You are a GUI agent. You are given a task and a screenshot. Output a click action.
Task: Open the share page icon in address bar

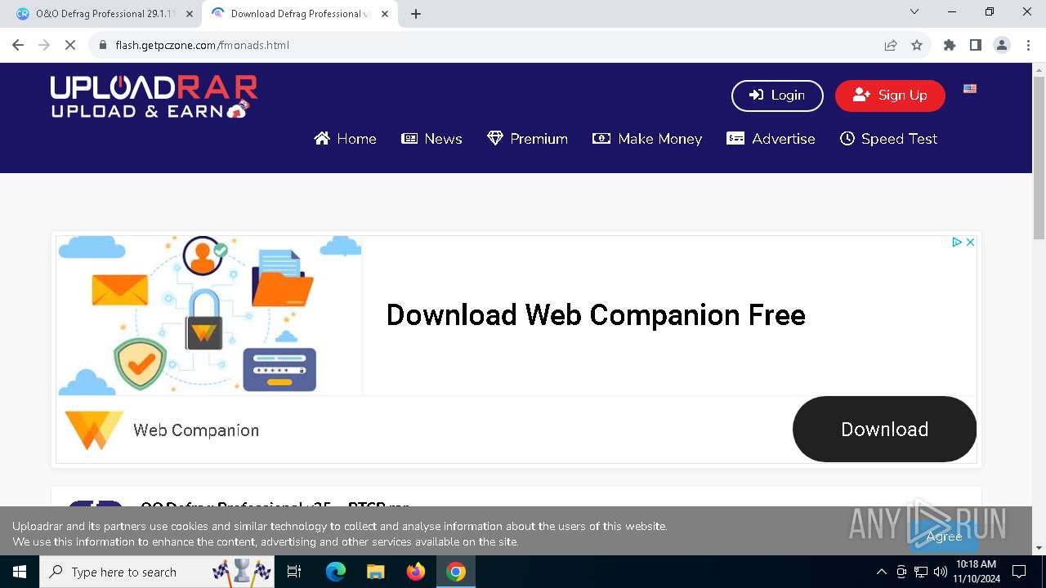(891, 45)
